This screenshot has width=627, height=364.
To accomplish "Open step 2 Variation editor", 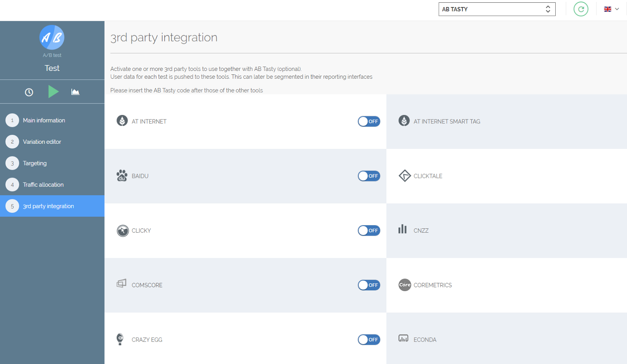I will (52, 142).
